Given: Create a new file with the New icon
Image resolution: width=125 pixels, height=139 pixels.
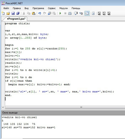Looking at the screenshot, I should 3,13.
